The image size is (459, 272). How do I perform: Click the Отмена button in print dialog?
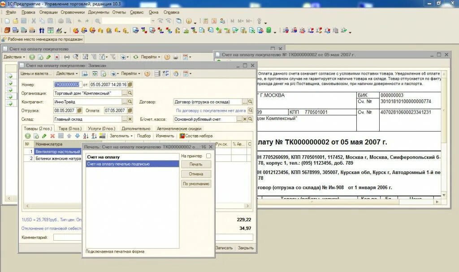coord(196,174)
